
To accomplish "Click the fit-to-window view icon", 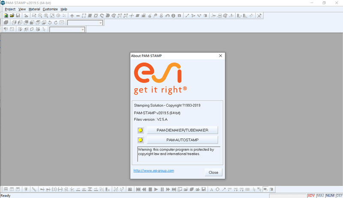I will 52,16.
